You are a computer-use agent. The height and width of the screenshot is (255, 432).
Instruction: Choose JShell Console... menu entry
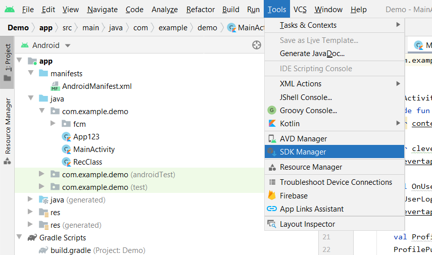[334, 97]
